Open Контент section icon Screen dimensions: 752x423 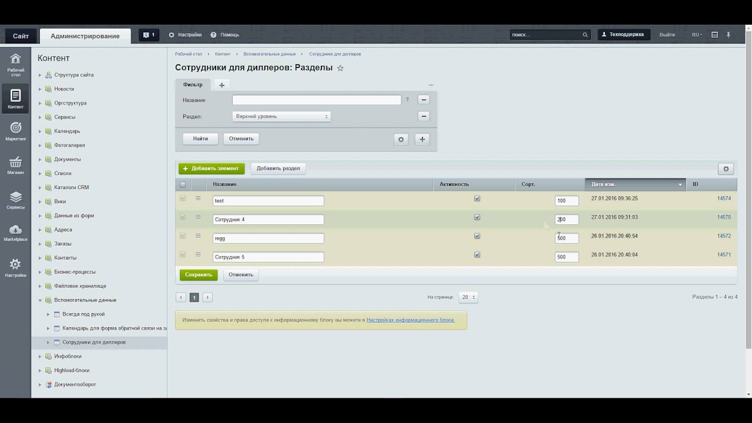click(15, 99)
